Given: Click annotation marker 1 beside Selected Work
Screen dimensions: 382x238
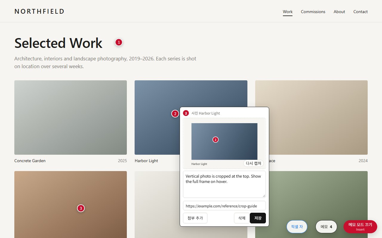Looking at the screenshot, I should [x=119, y=43].
